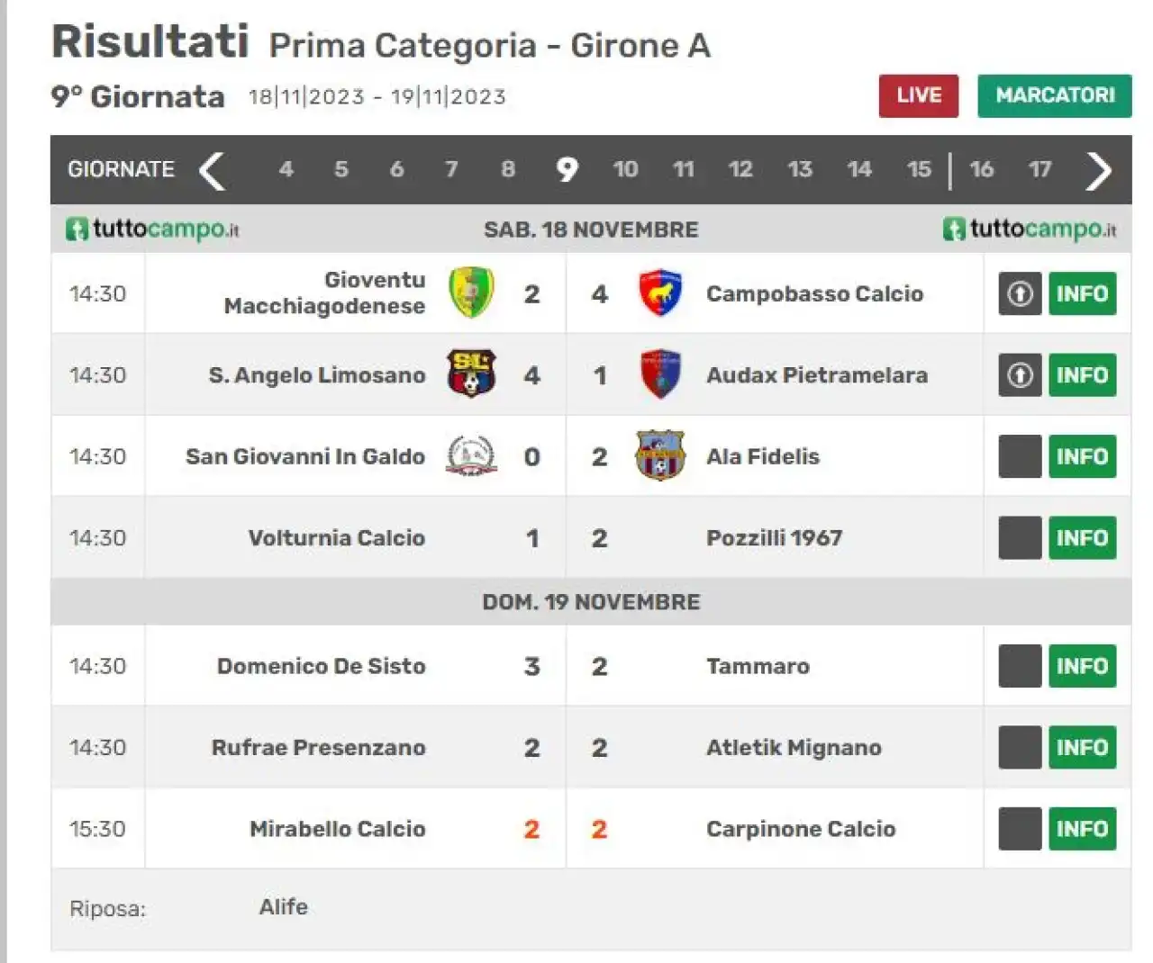1153x963 pixels.
Task: Click the circular arrow icon in the Audax Pietramelara row
Action: [x=1020, y=375]
